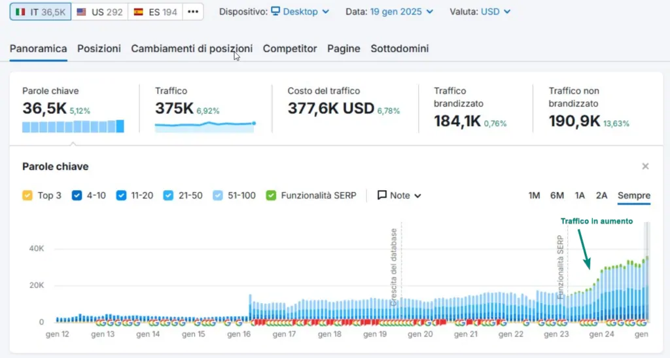Click the gen 24 axis label
670x358 pixels.
click(602, 334)
